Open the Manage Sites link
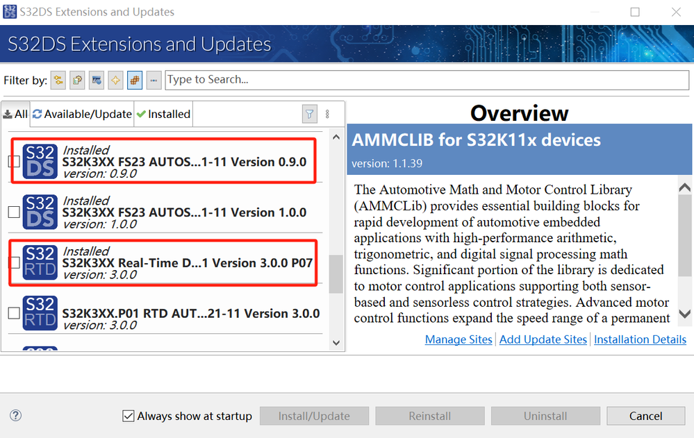 point(458,339)
